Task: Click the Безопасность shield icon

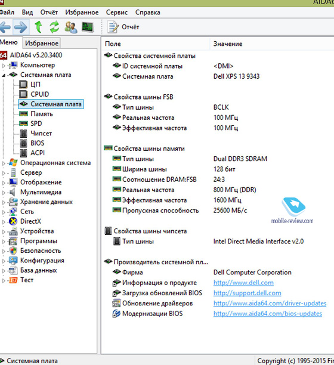Action: [x=13, y=250]
